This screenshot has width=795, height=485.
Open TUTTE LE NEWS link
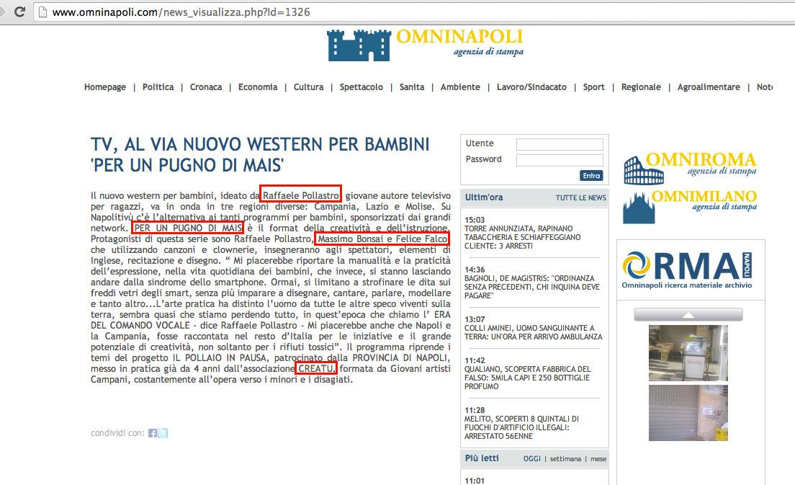tap(581, 198)
